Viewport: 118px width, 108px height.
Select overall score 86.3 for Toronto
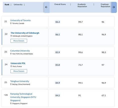(58, 22)
